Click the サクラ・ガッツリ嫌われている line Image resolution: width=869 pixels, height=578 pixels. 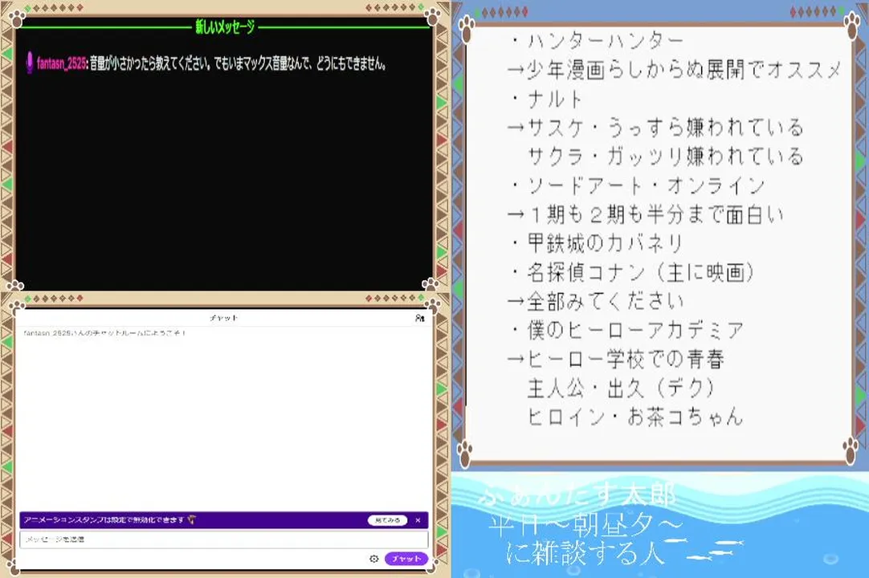click(x=665, y=157)
